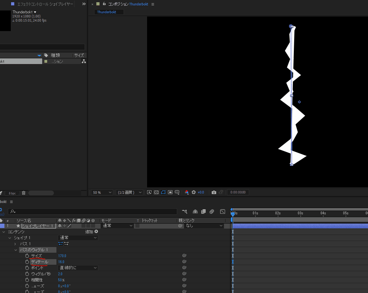Click the fast previews icon

[149, 192]
